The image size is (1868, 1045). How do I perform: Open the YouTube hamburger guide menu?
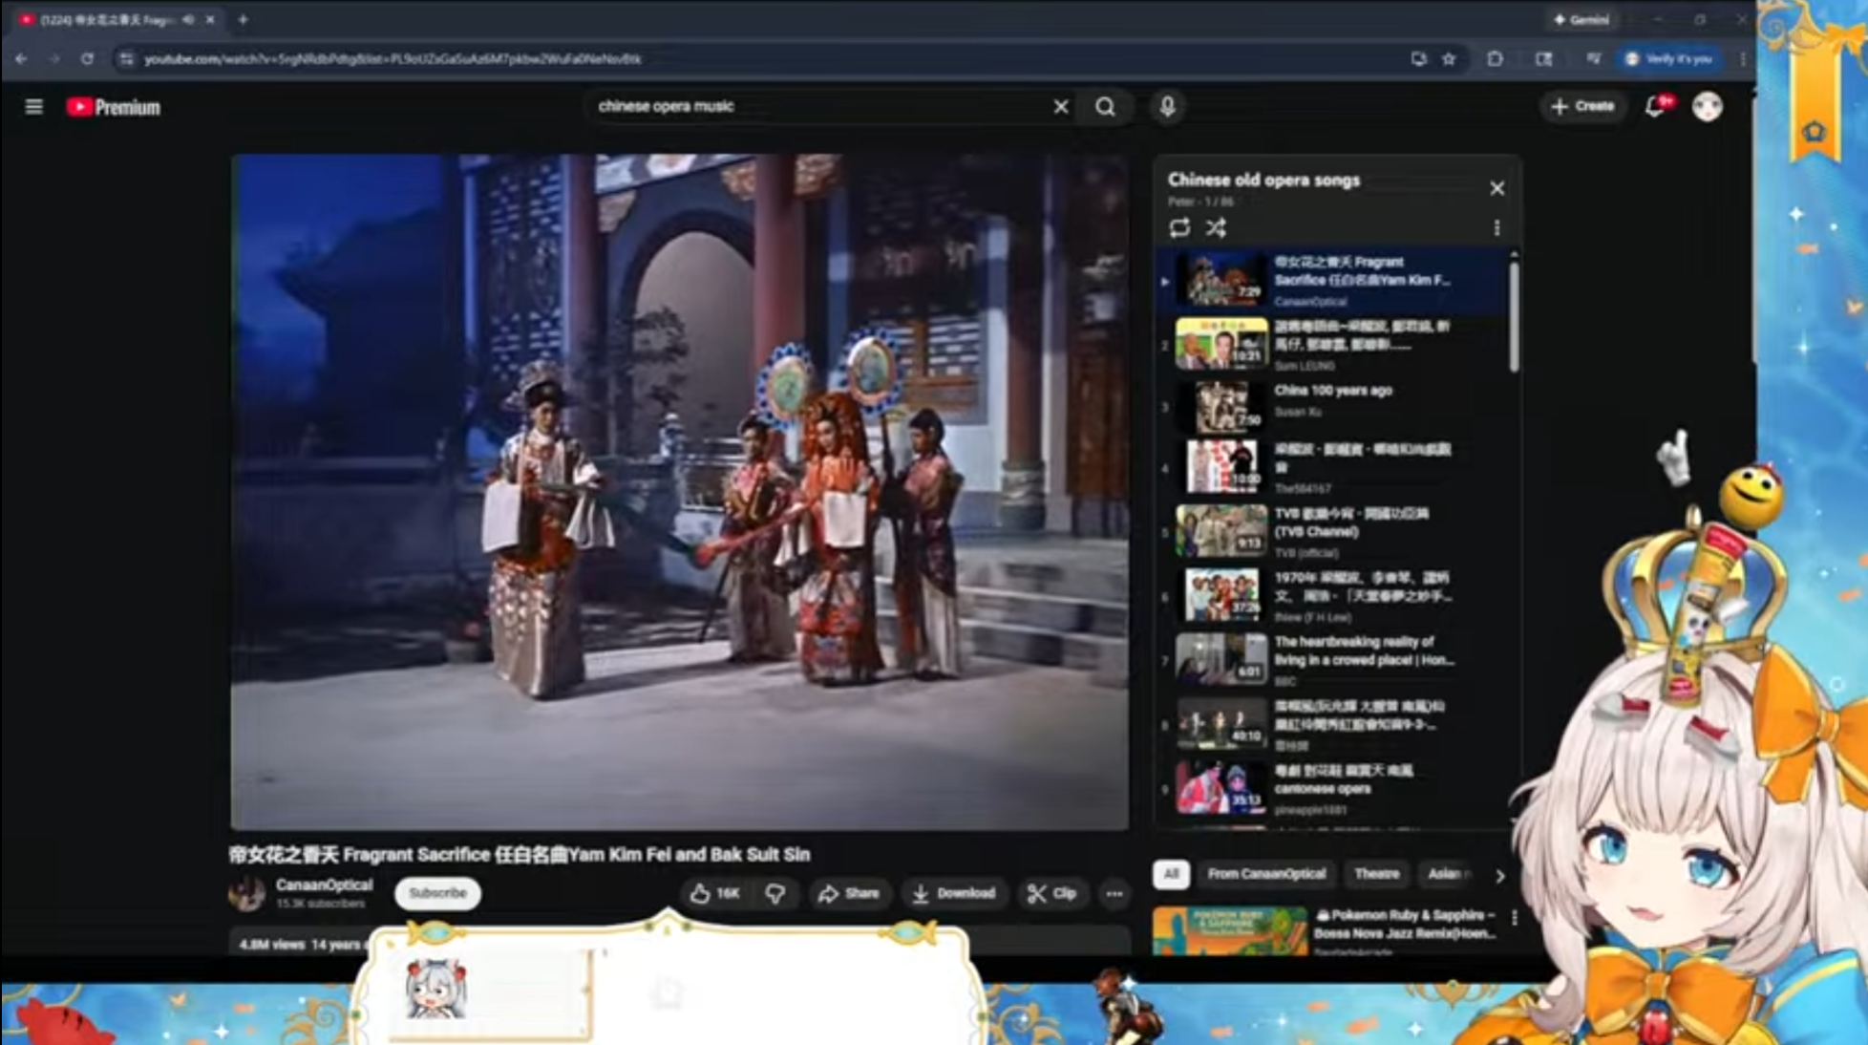[x=33, y=107]
